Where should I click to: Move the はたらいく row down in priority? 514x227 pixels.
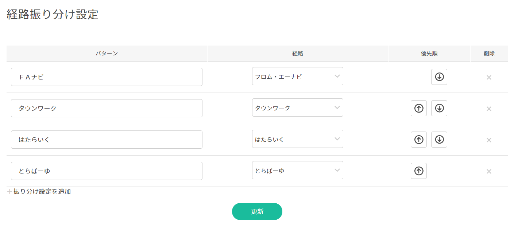(x=439, y=140)
